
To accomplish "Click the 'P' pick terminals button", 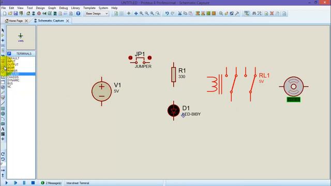I will click(9, 54).
